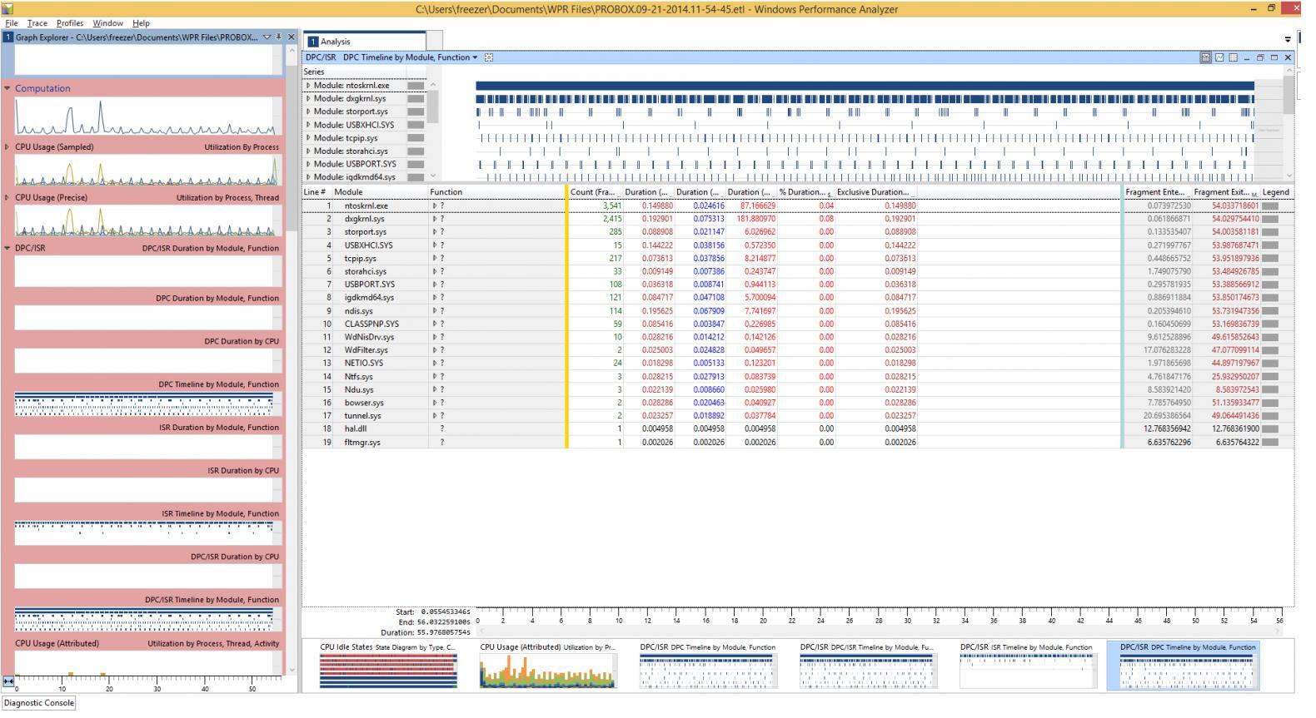
Task: Expand the ntoskrnl.exe function row in table
Action: pyautogui.click(x=434, y=205)
